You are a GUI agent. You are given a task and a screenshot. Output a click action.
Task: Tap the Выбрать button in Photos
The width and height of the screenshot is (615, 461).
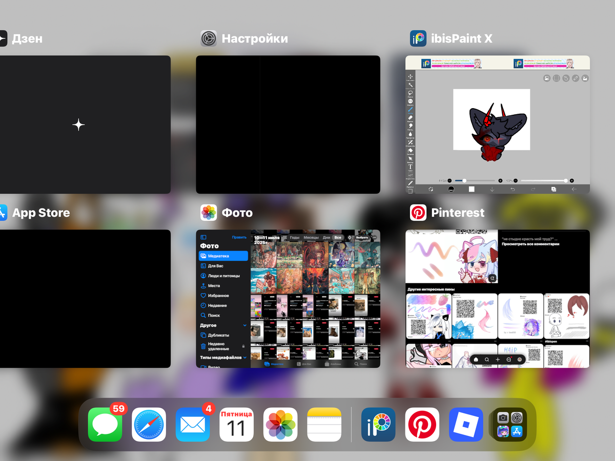[362, 237]
